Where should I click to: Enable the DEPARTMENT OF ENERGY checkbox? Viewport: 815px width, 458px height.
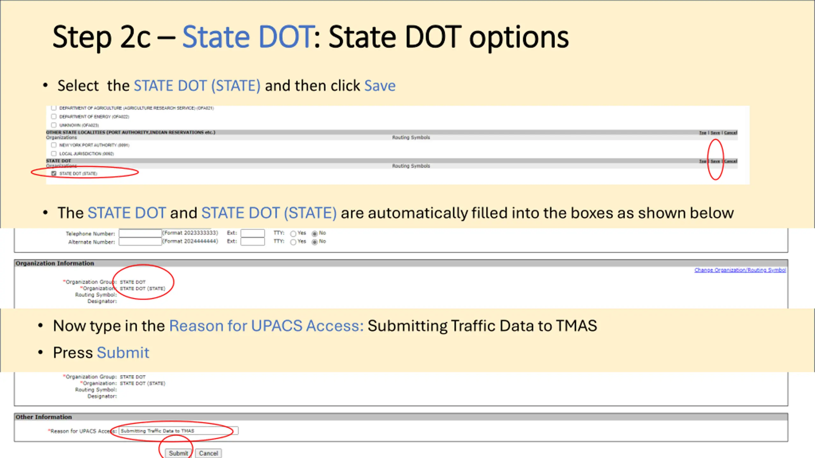coord(54,116)
